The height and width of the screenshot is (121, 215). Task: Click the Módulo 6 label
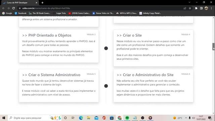pyautogui.click(x=186, y=74)
